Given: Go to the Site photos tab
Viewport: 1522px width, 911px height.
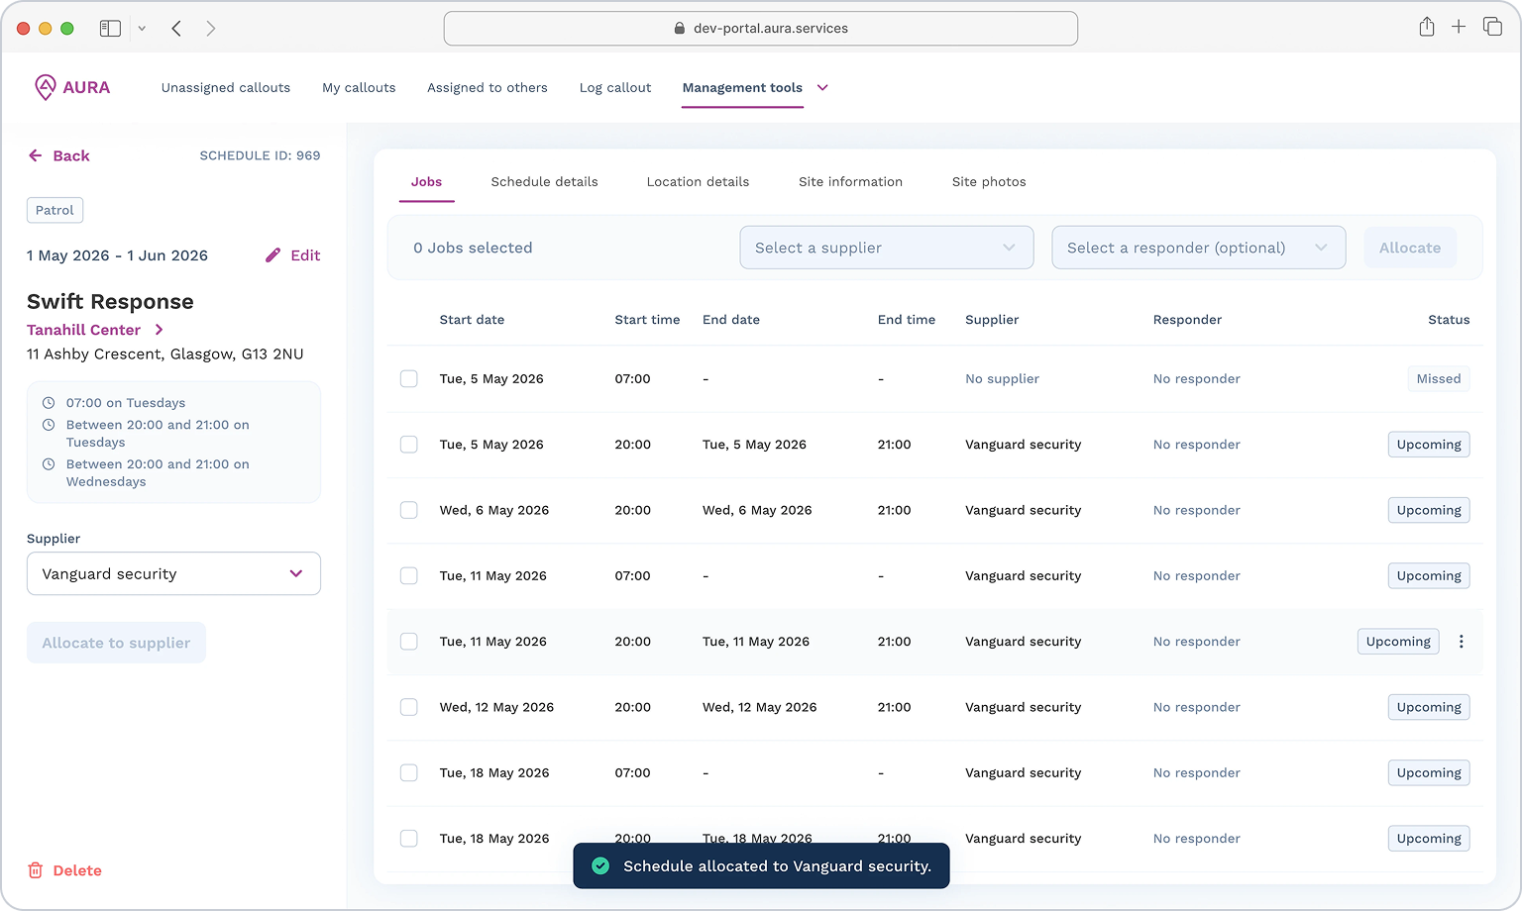Looking at the screenshot, I should (x=989, y=182).
